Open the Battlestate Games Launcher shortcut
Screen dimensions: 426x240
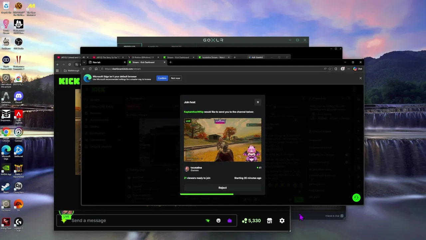pos(6,99)
